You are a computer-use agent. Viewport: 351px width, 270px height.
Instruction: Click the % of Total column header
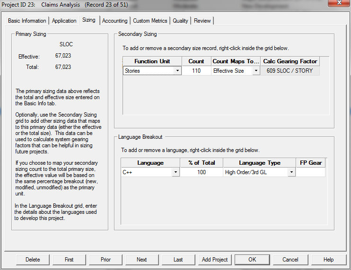[x=202, y=163]
